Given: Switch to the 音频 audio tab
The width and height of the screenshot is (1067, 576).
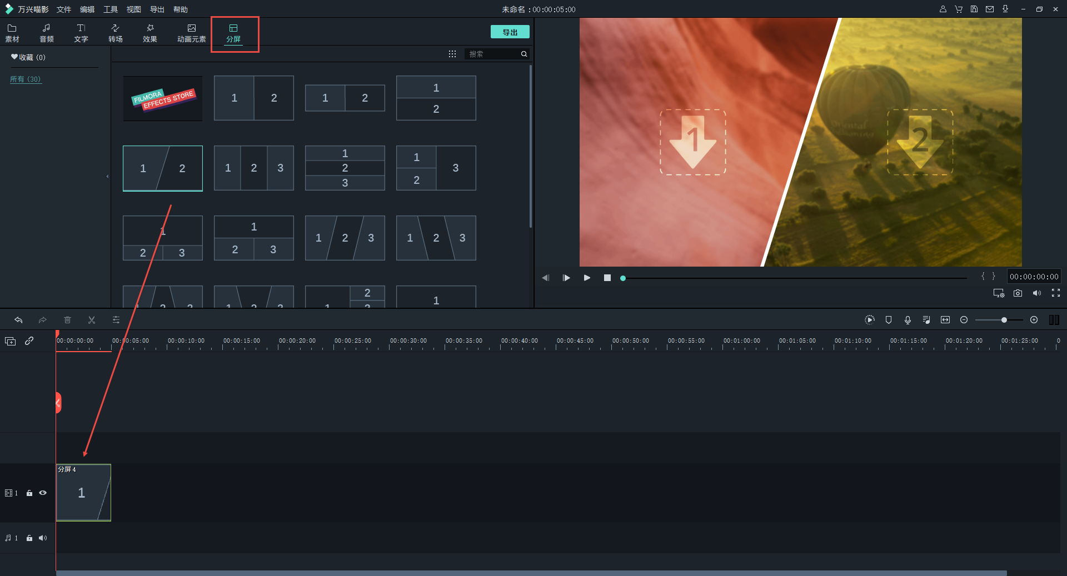Looking at the screenshot, I should (47, 33).
